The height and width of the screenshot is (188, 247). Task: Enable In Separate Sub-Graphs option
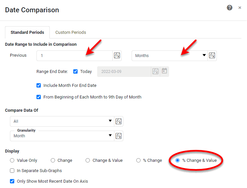point(12,171)
